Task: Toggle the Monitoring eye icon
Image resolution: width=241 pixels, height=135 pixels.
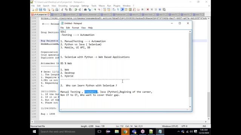Action: pos(142,9)
